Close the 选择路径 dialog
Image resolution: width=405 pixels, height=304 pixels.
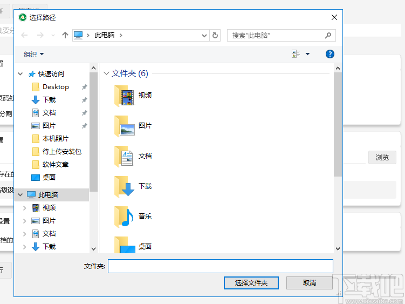coord(334,17)
